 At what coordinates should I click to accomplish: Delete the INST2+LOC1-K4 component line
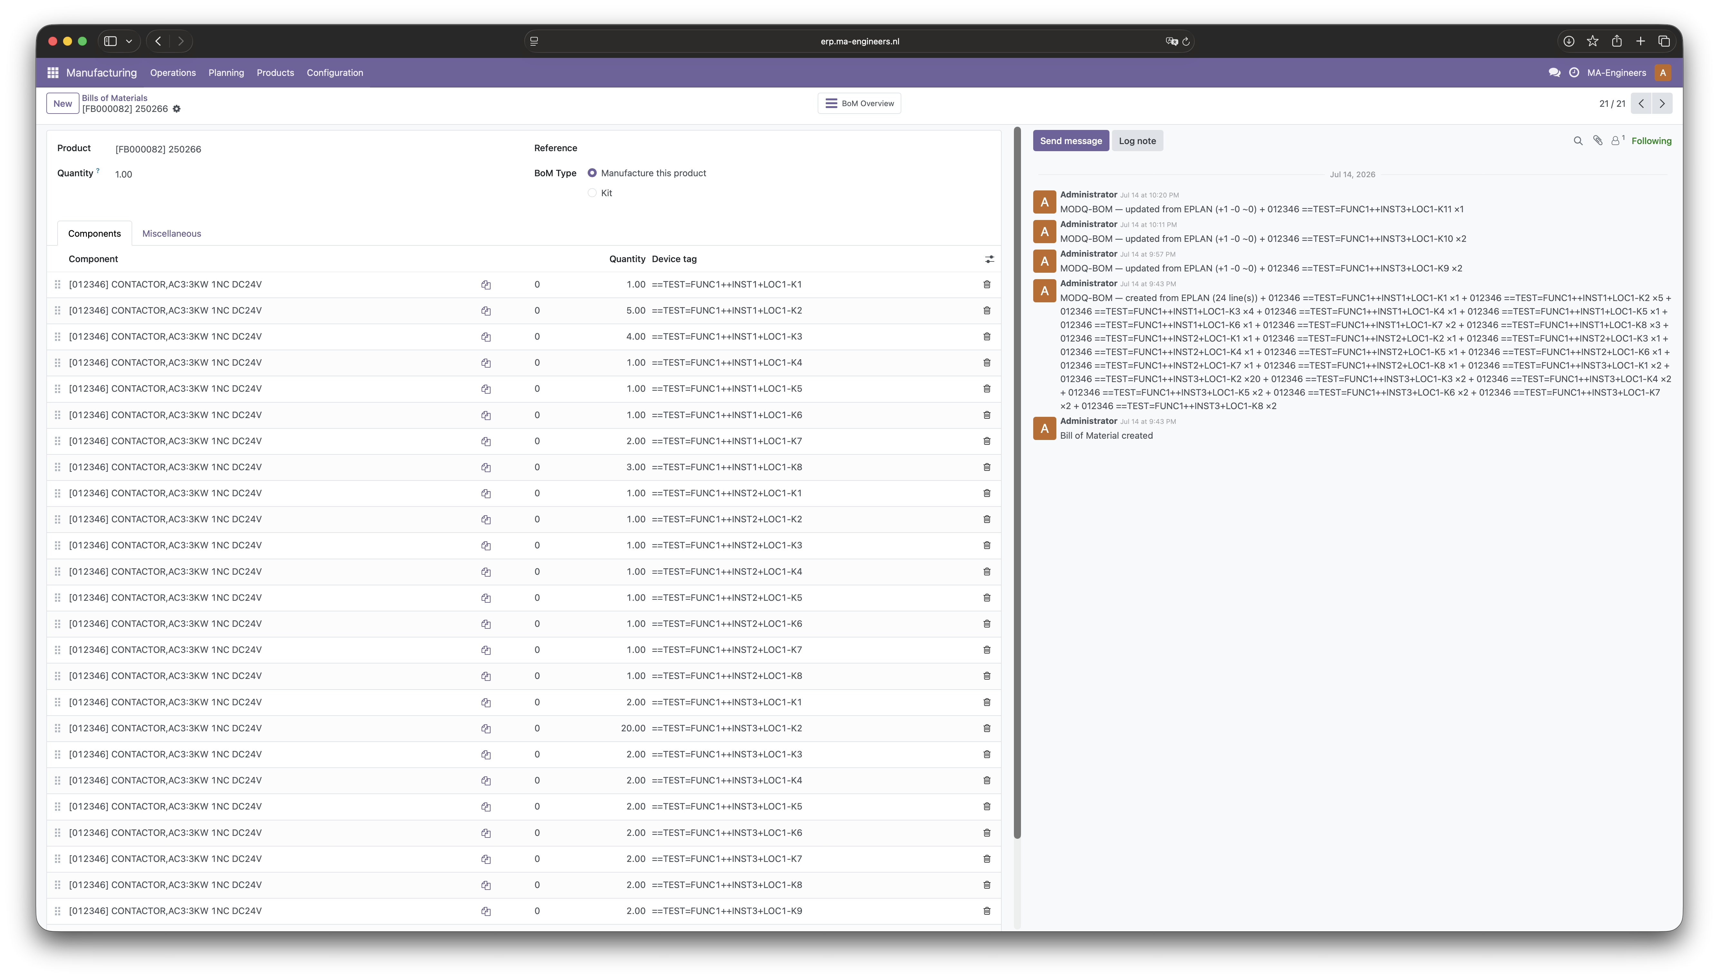pos(986,572)
